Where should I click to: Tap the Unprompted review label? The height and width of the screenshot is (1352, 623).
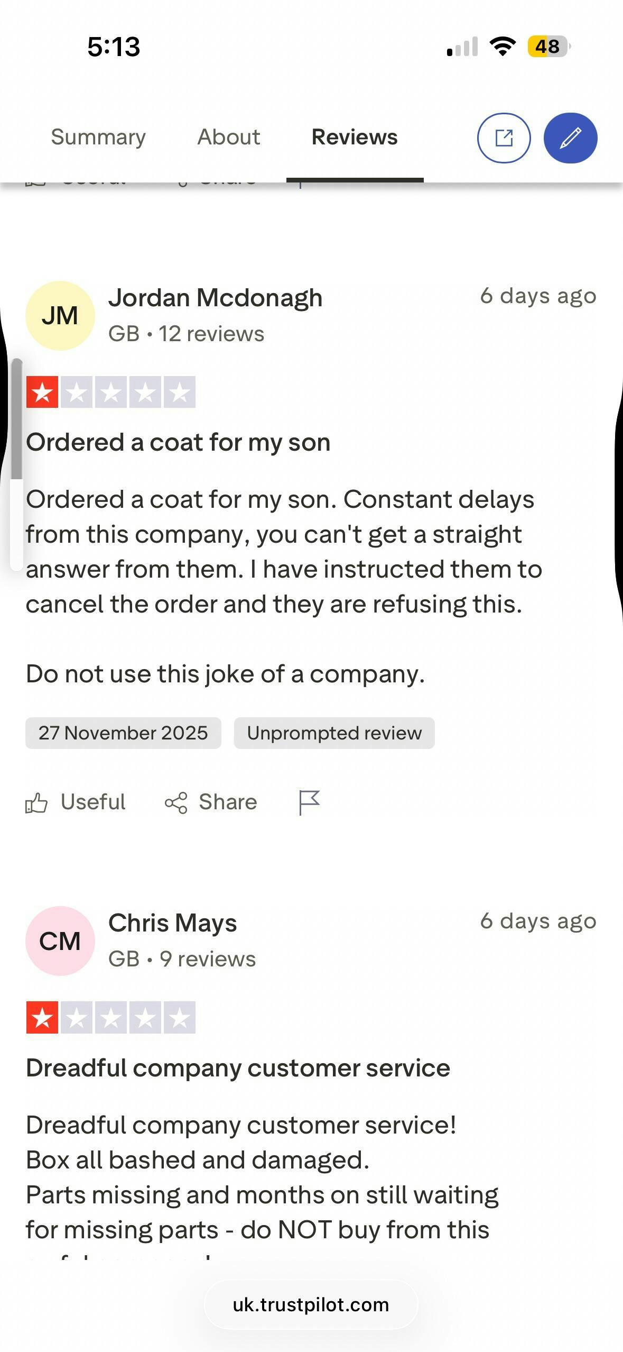(334, 733)
